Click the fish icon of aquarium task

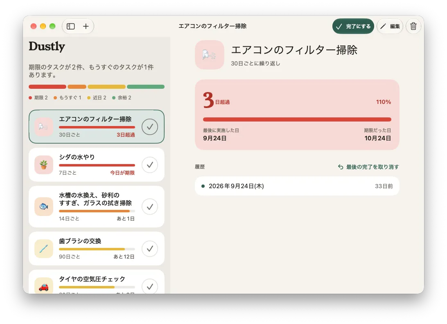click(44, 207)
